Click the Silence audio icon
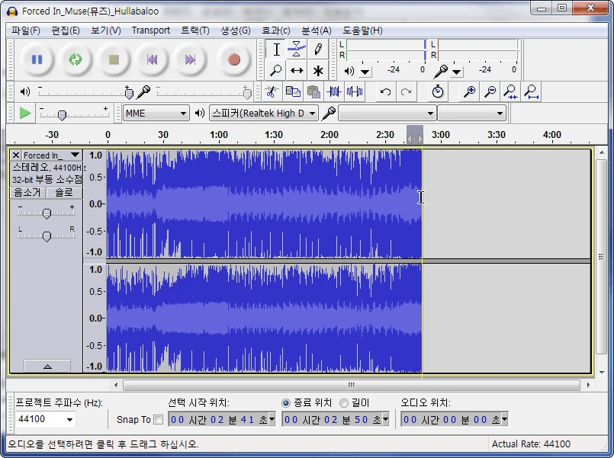The image size is (614, 458). click(x=355, y=92)
